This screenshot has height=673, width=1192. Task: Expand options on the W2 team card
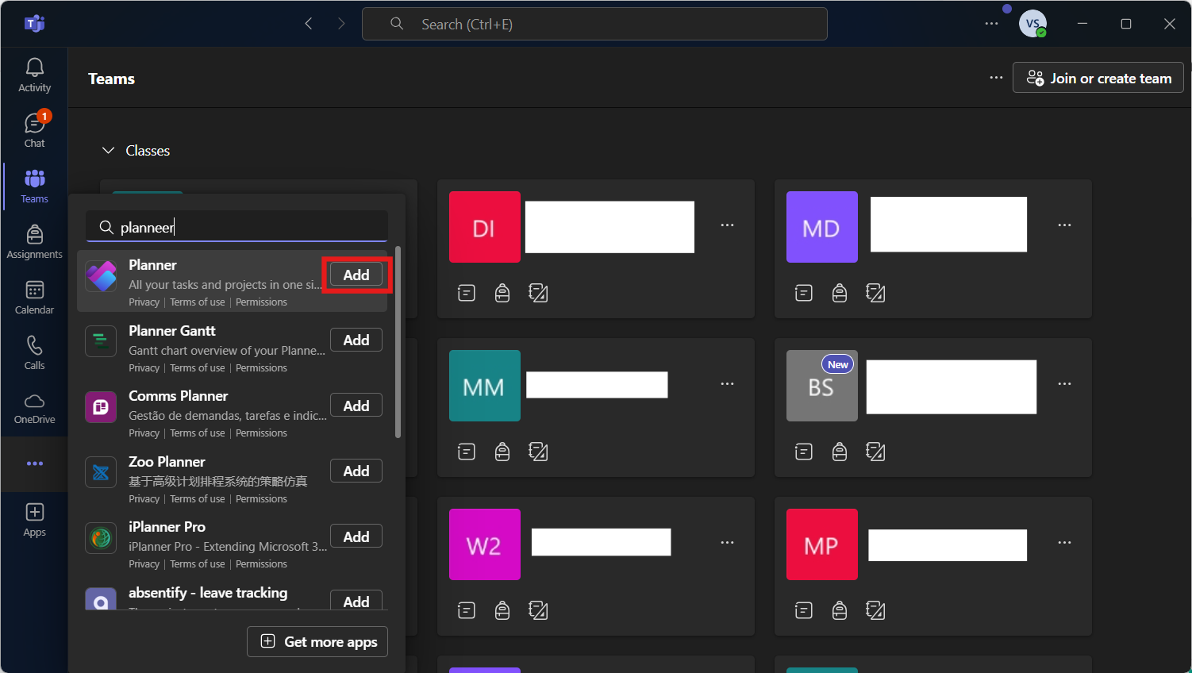[727, 542]
